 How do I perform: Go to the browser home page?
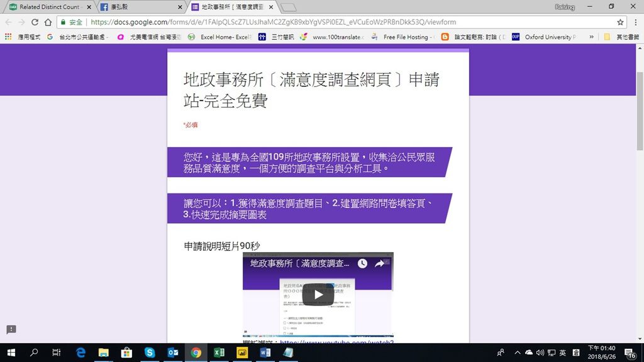point(48,22)
